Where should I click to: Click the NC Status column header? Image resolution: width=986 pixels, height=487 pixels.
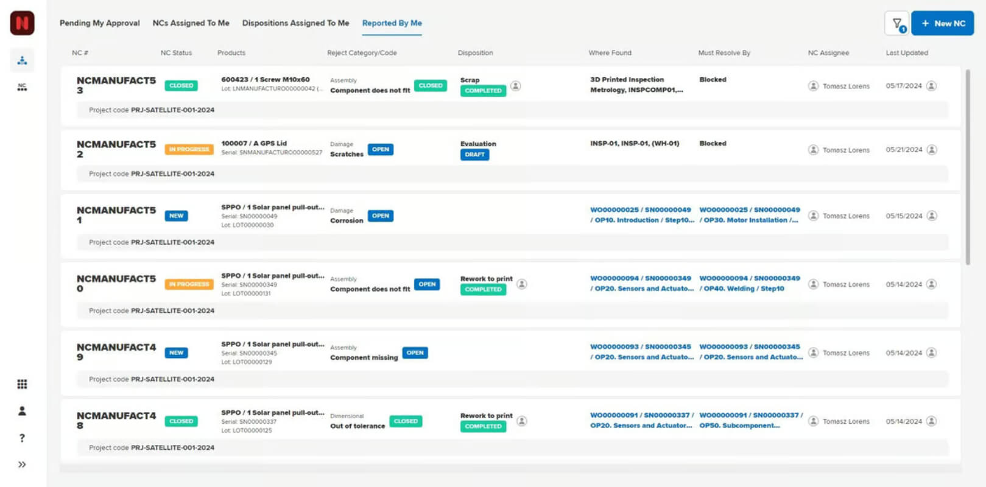click(x=176, y=53)
